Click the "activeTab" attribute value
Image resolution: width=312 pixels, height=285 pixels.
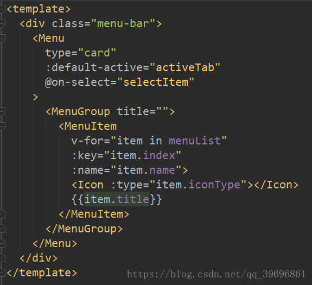185,67
